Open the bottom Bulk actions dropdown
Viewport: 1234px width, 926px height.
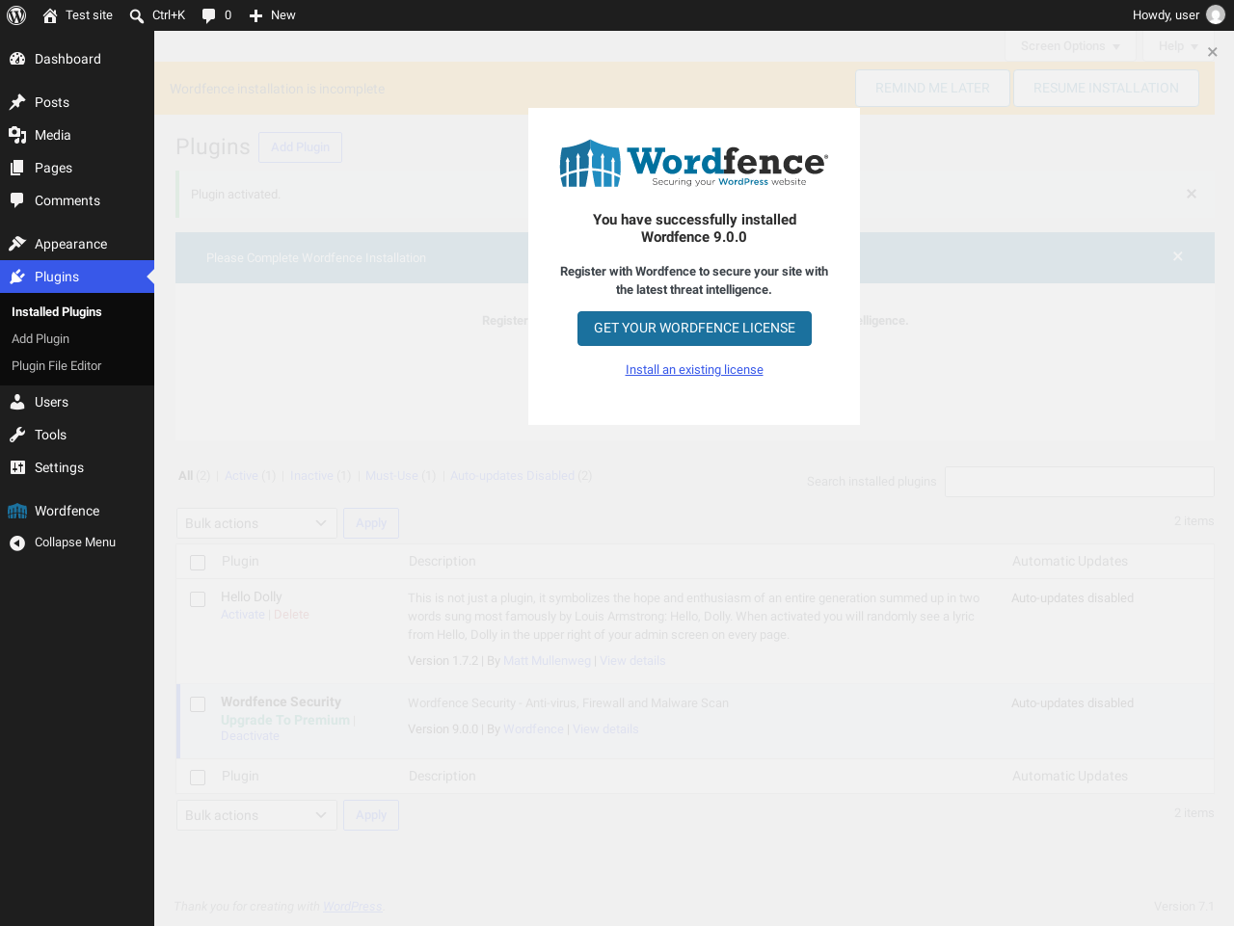[x=256, y=815]
